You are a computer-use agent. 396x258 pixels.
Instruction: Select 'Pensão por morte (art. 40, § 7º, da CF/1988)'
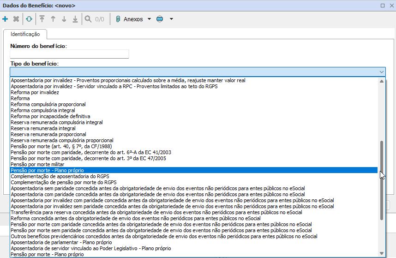click(194, 146)
